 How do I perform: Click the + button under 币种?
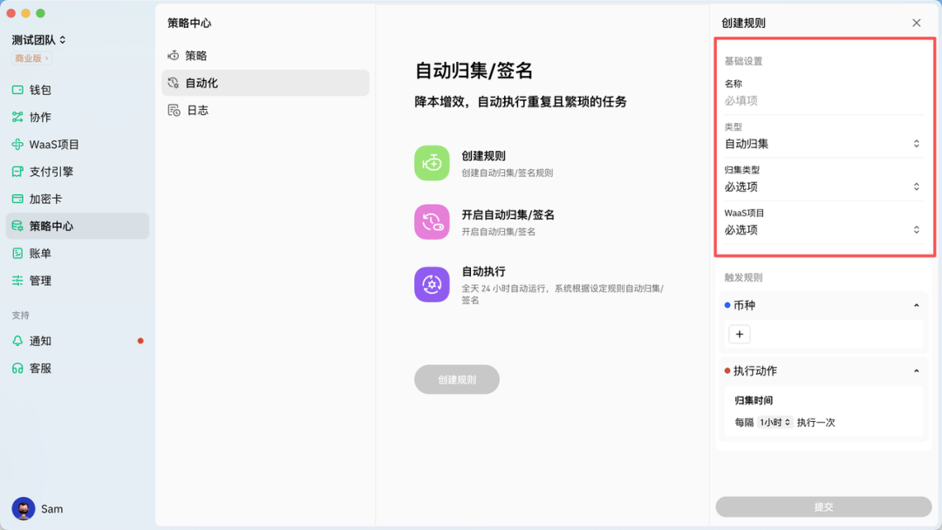739,334
